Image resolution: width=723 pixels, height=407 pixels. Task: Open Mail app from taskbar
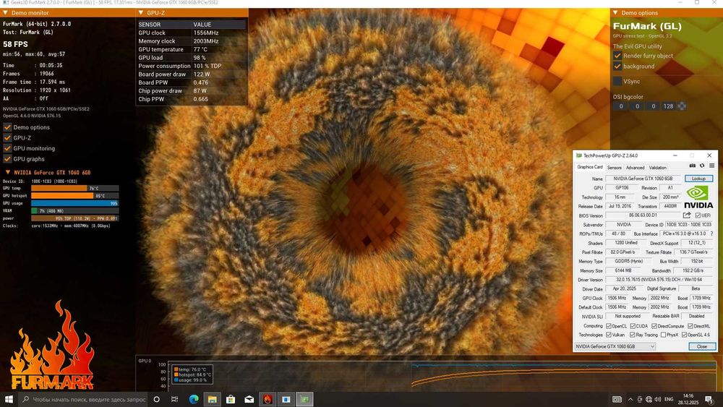(x=249, y=399)
